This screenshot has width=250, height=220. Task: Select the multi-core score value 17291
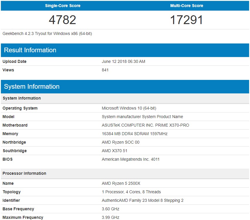click(x=186, y=20)
